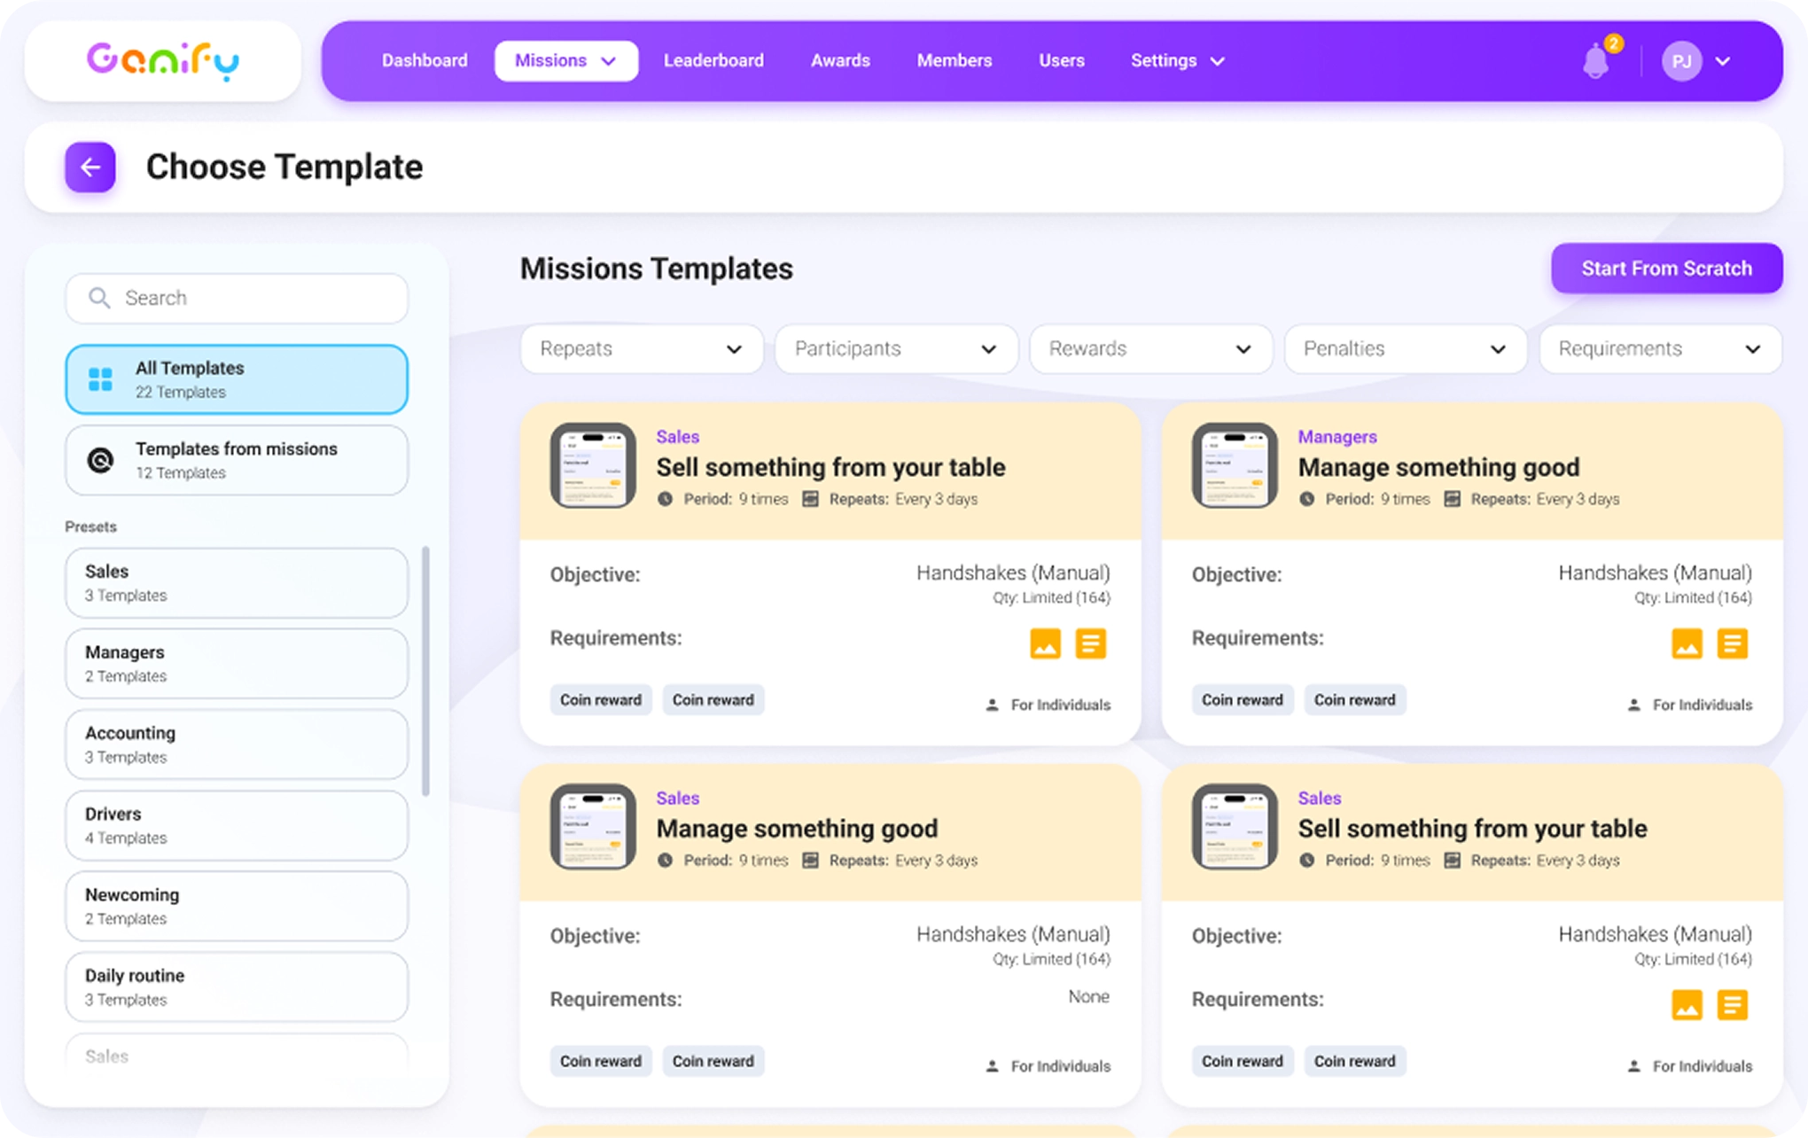Click text requirement icon on Managers card
The image size is (1808, 1138).
point(1732,643)
